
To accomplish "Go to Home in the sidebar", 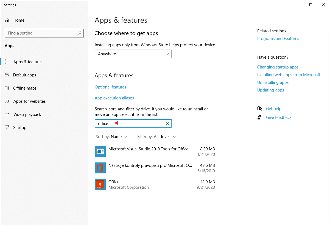I will click(19, 20).
